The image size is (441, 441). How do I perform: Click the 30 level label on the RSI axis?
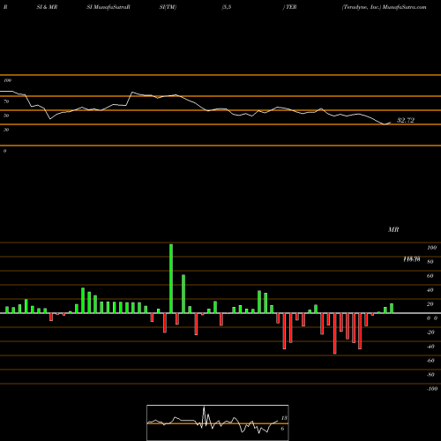tap(6, 130)
